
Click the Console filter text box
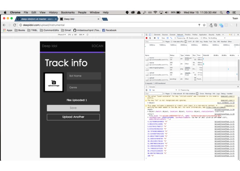(154, 93)
